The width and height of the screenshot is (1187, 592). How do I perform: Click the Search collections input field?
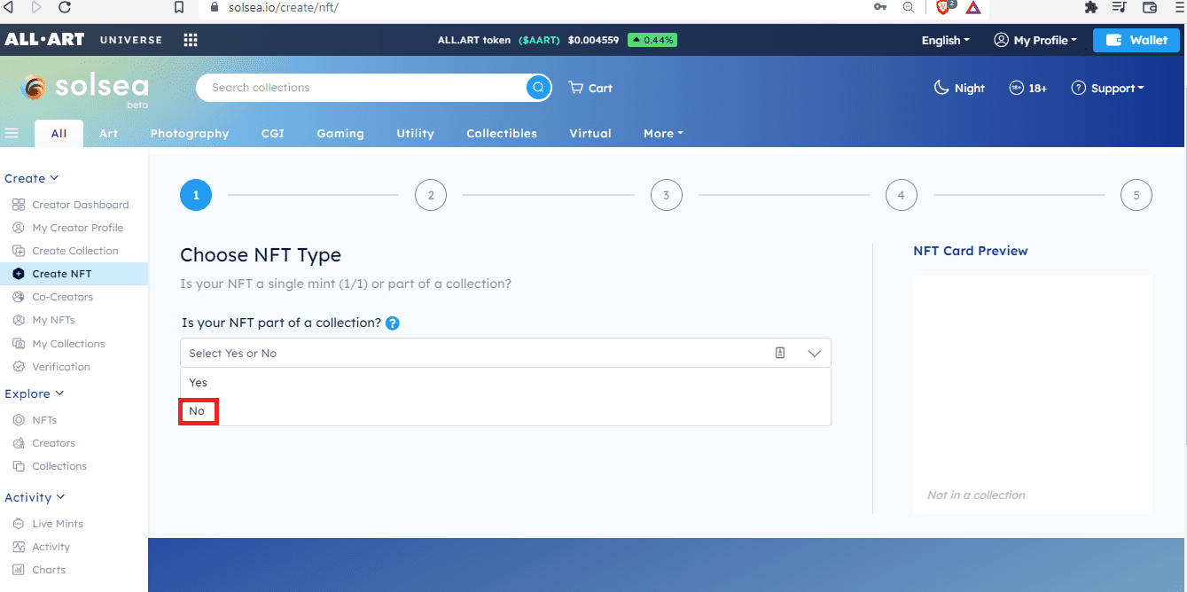(x=355, y=87)
